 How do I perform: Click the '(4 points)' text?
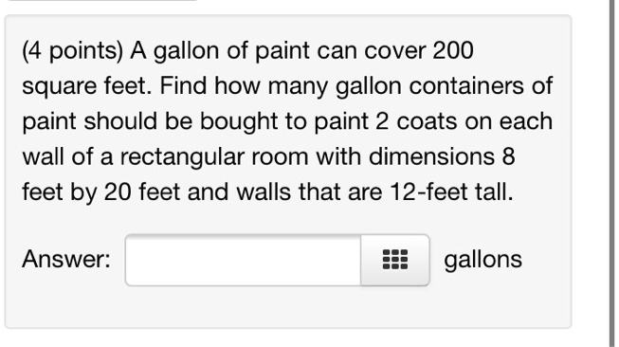pyautogui.click(x=73, y=51)
